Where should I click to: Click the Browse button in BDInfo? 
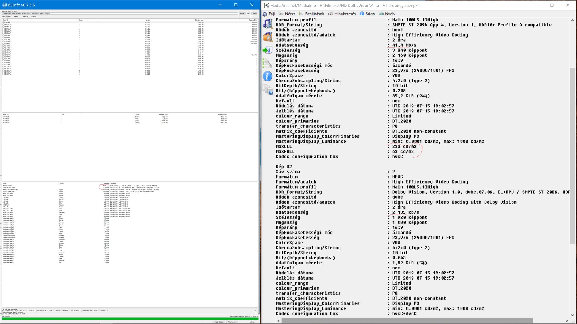click(x=242, y=13)
